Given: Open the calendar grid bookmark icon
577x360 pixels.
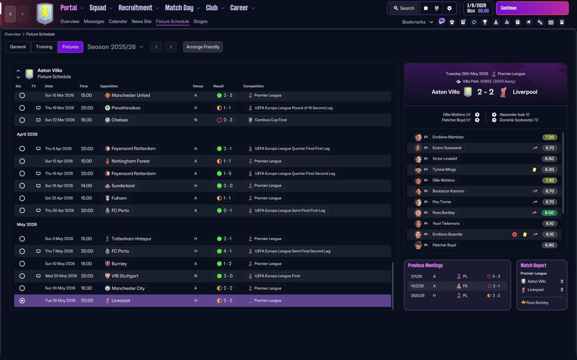Looking at the screenshot, I should coord(551,22).
